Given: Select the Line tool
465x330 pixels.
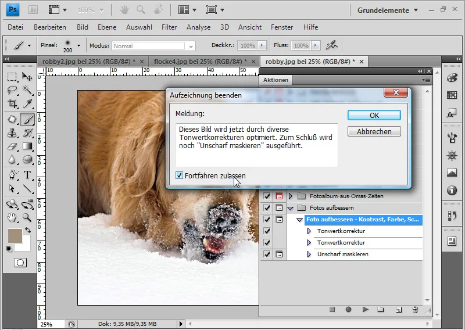Looking at the screenshot, I should coord(27,189).
